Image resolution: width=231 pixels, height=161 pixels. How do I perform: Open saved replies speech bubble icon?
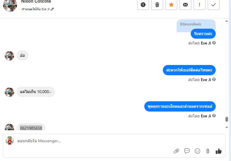click(187, 151)
